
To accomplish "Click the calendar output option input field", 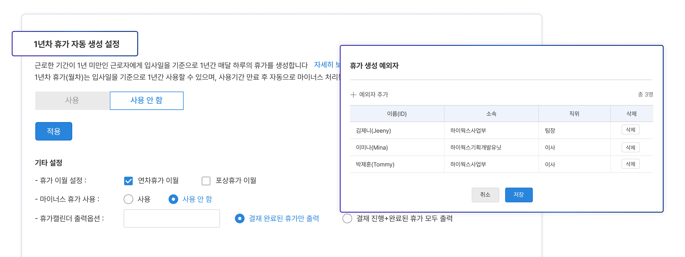I will coord(172,218).
